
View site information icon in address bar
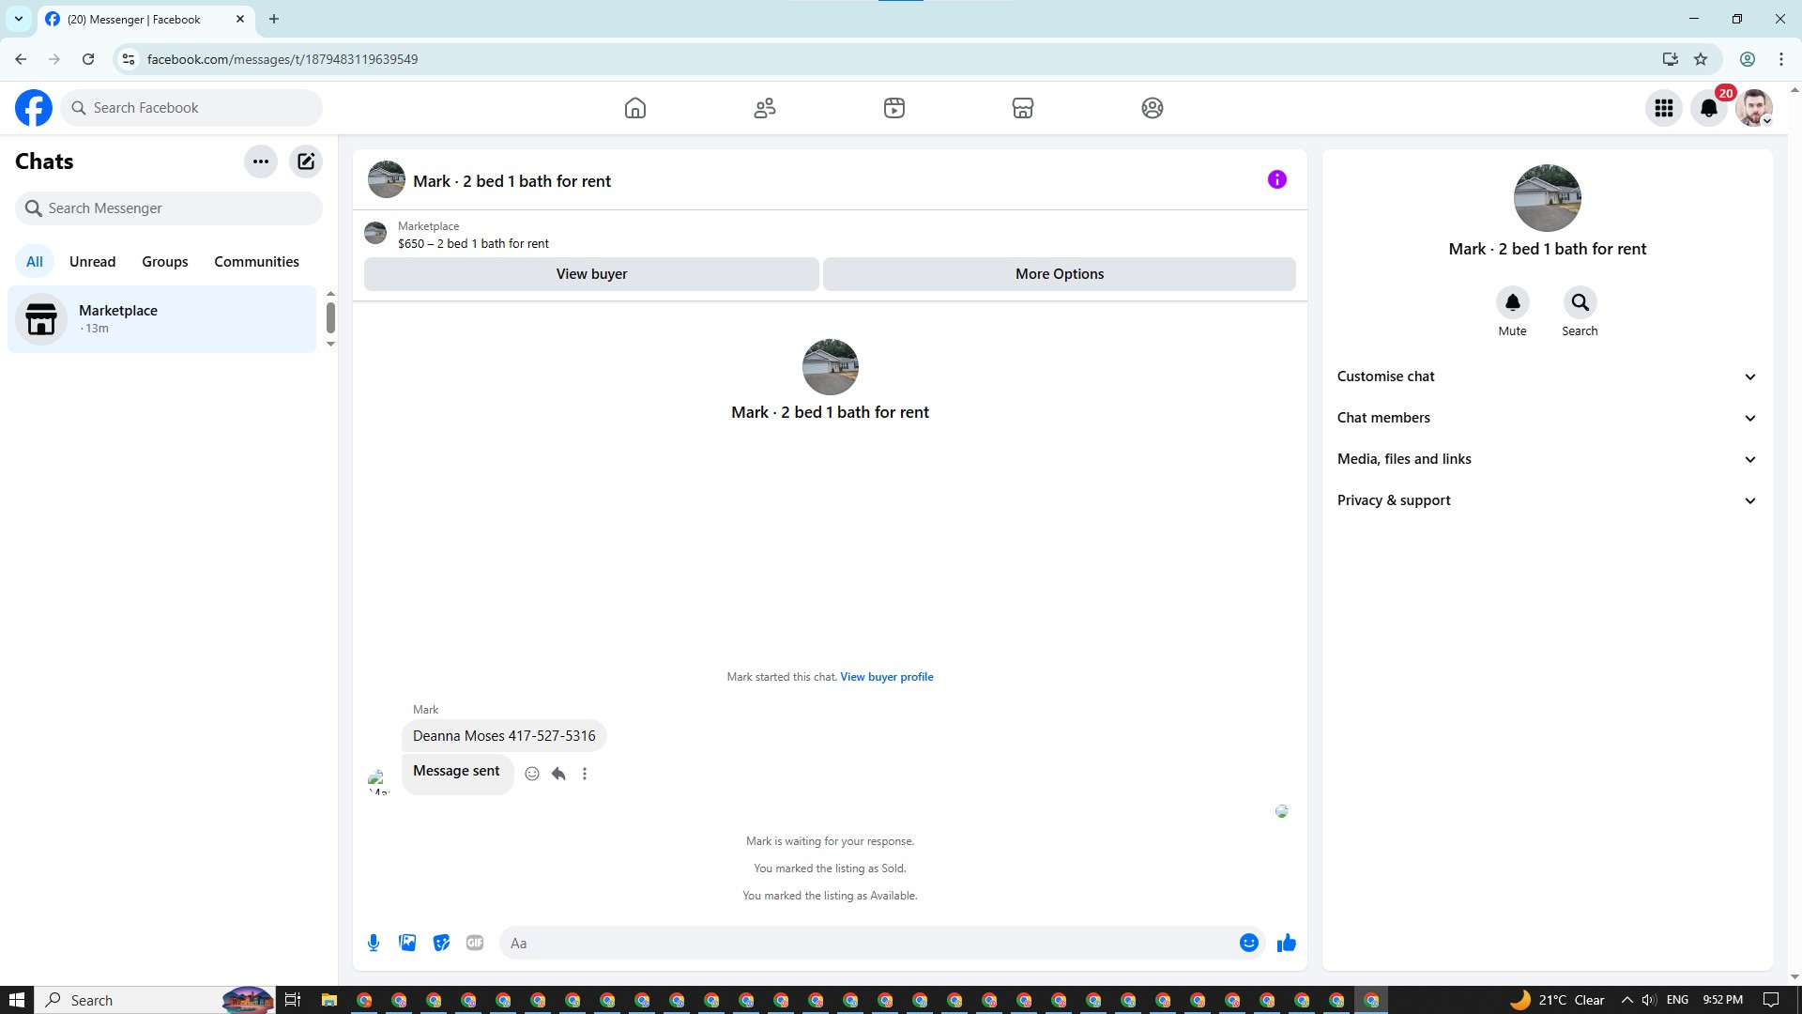pos(129,59)
